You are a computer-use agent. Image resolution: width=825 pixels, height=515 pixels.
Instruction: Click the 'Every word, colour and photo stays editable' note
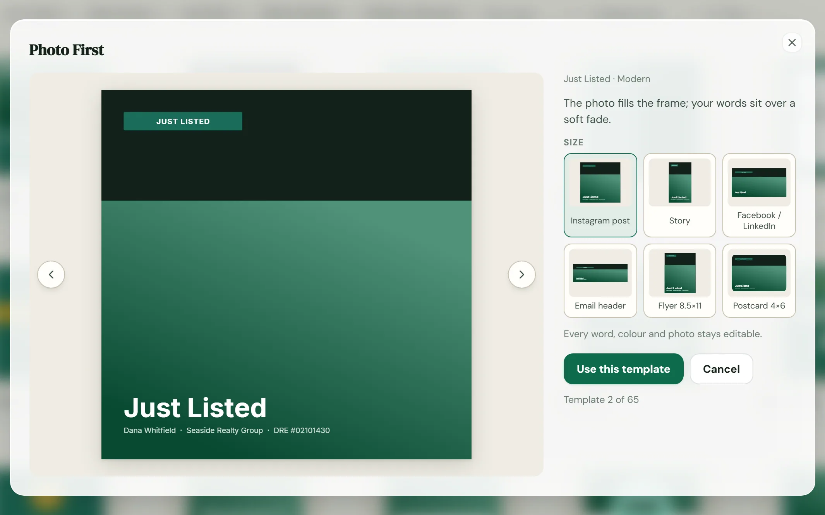(662, 334)
